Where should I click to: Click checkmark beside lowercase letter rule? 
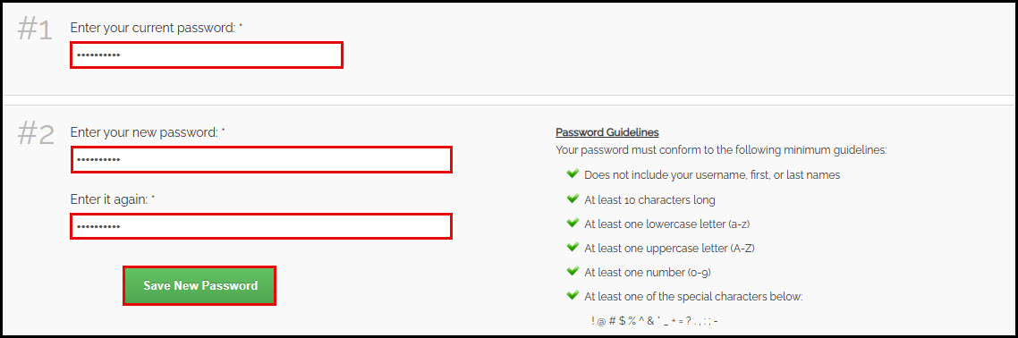pyautogui.click(x=572, y=223)
